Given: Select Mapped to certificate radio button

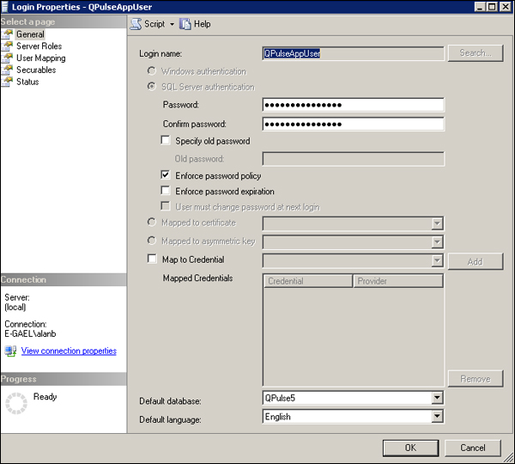Looking at the screenshot, I should pyautogui.click(x=151, y=222).
